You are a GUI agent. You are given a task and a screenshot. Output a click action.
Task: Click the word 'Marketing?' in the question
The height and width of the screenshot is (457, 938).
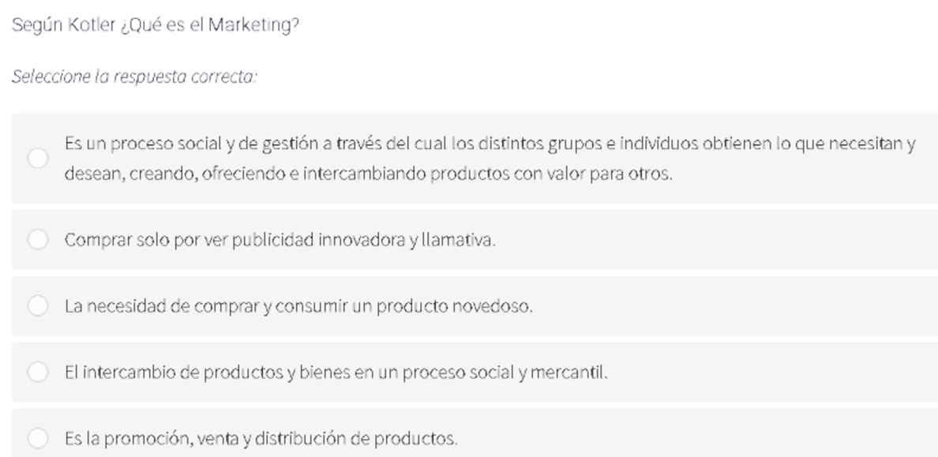pos(253,25)
